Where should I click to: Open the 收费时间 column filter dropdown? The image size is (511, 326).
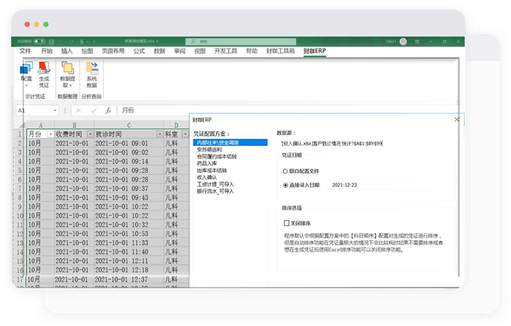[x=90, y=134]
